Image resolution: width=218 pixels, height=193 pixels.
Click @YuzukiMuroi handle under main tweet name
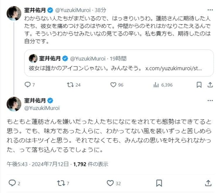pos(42,108)
